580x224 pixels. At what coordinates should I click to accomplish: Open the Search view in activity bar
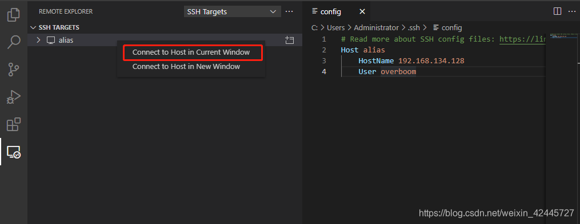click(14, 42)
